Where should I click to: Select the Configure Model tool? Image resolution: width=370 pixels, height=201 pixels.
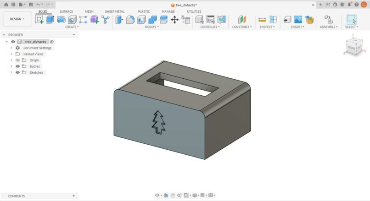point(199,20)
